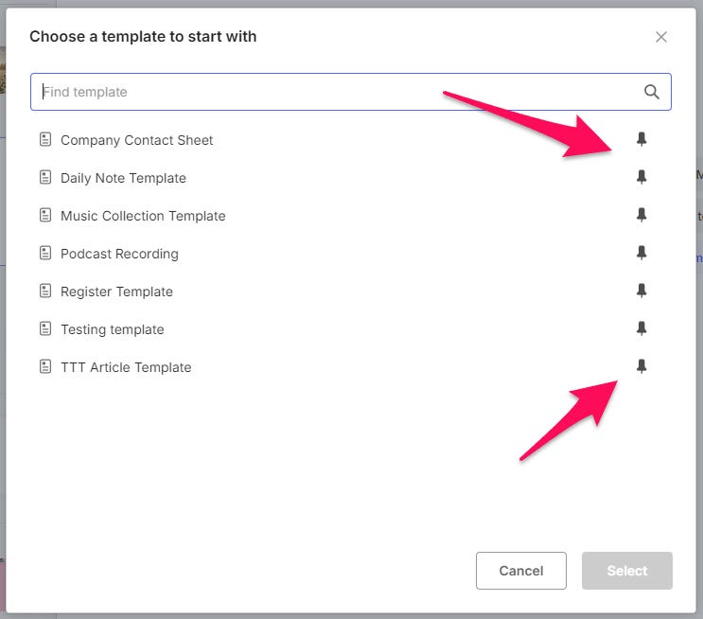Image resolution: width=703 pixels, height=619 pixels.
Task: Click pin icon beside Testing template
Action: tap(641, 328)
